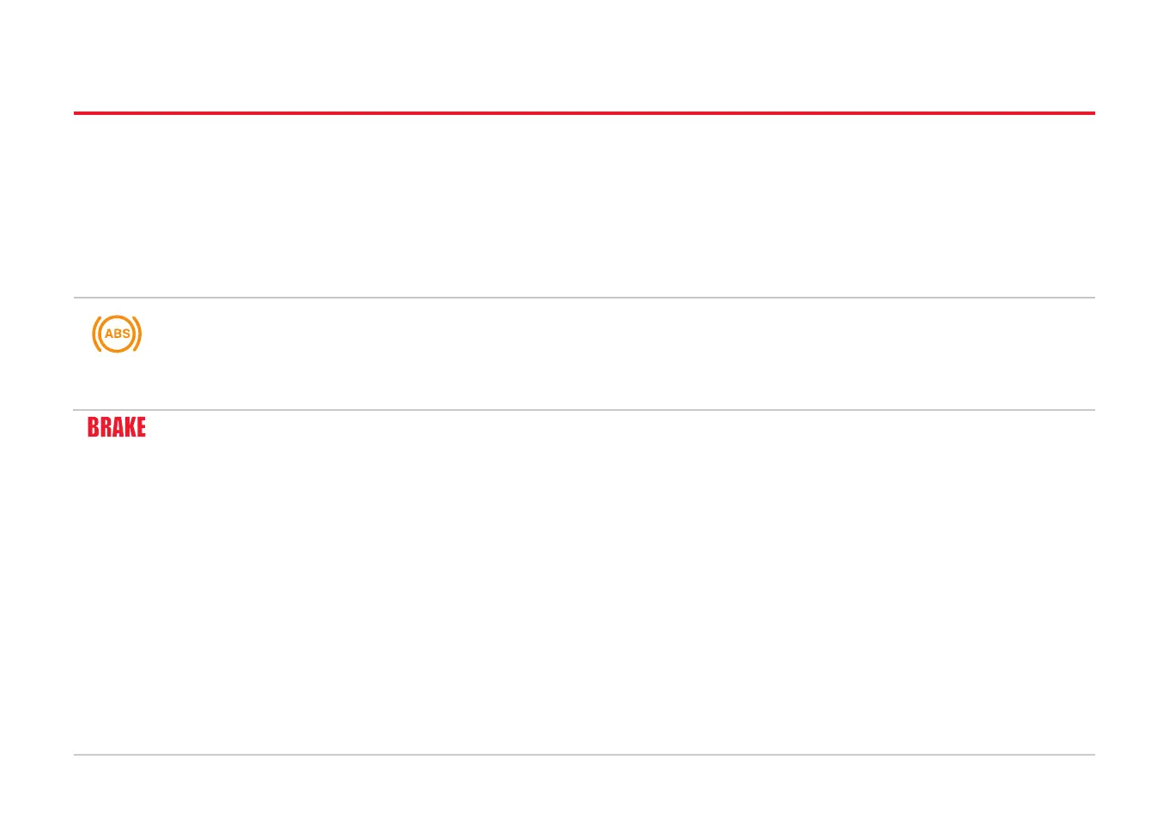Click the gray divider between ABS and BRAKE
This screenshot has width=1163, height=826.
click(x=584, y=410)
